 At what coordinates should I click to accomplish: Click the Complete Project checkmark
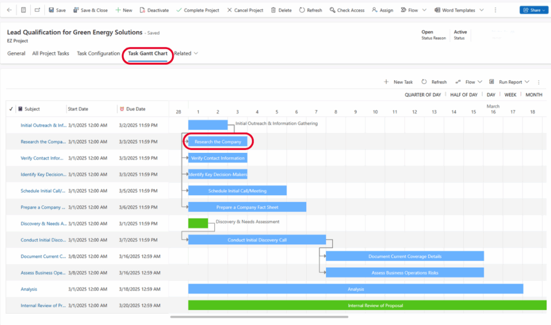tap(179, 10)
